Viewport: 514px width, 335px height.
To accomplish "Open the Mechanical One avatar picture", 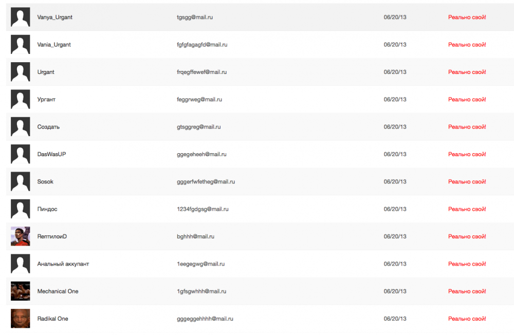I will pos(21,291).
